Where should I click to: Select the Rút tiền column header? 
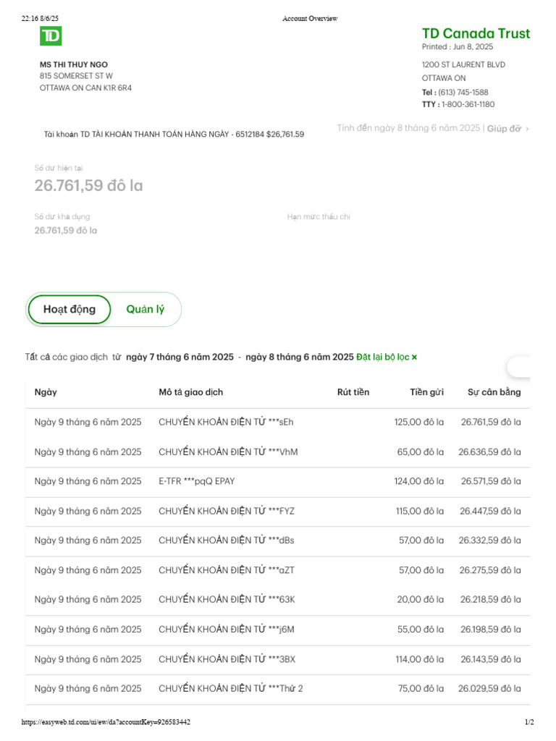tap(353, 392)
